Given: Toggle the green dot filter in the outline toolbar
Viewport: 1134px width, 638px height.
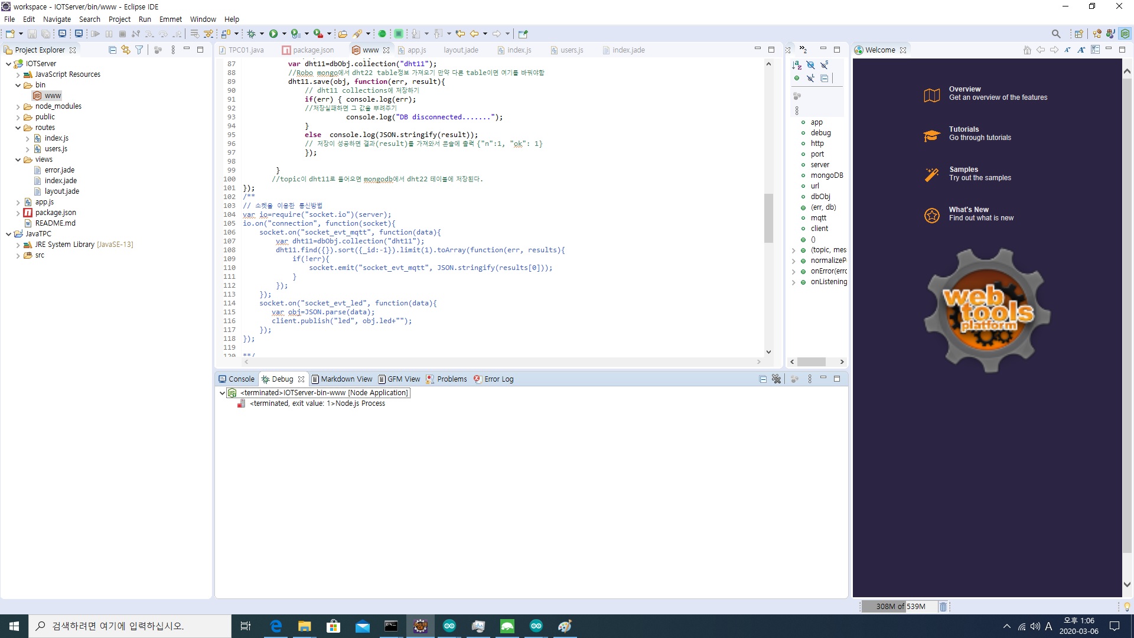Looking at the screenshot, I should 797,78.
